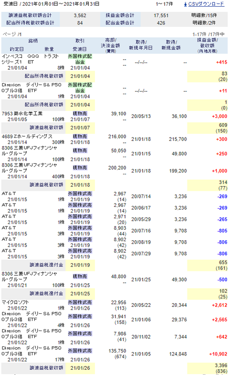Click the 数量 column header
Image resolution: width=229 pixels, height=375 pixels.
[x=49, y=49]
